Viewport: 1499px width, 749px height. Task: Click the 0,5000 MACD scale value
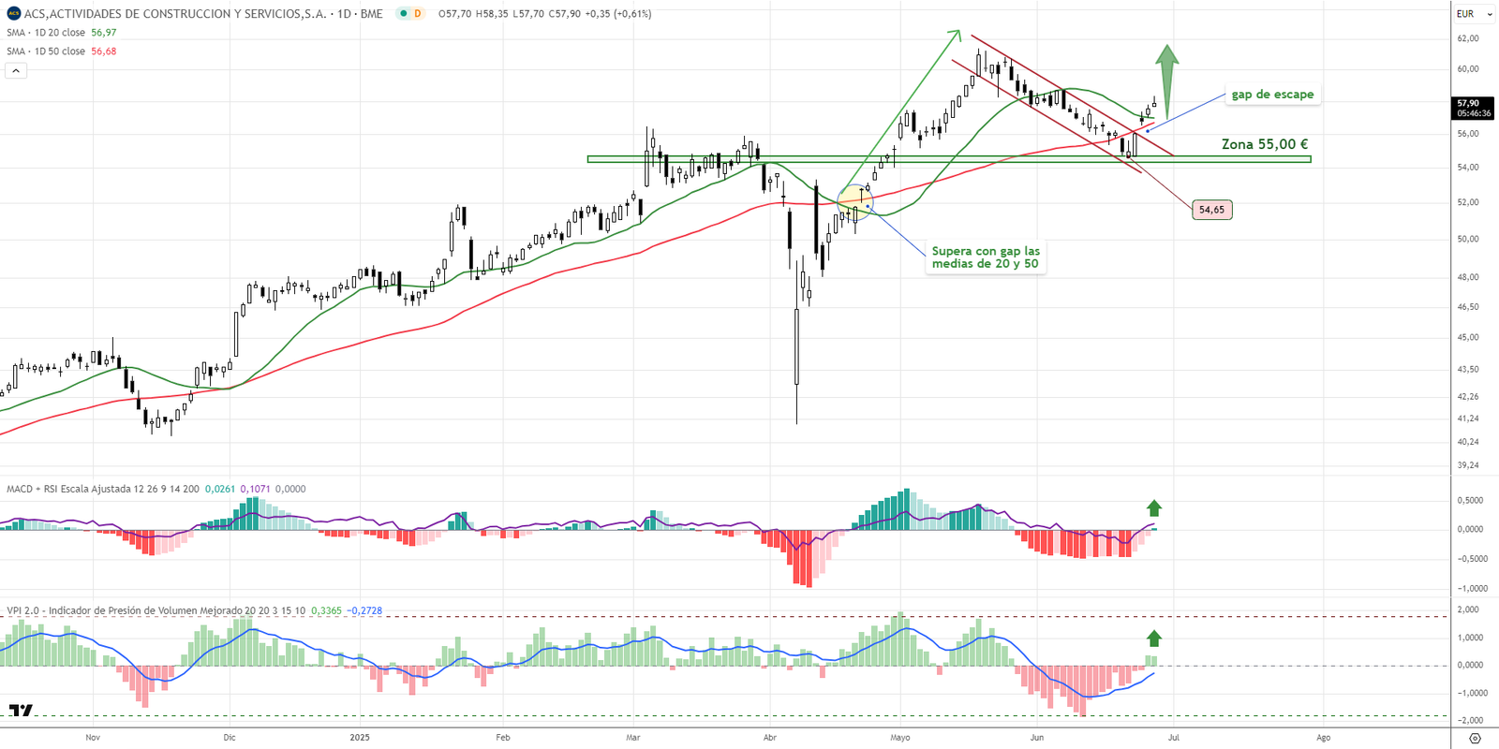tap(1471, 501)
